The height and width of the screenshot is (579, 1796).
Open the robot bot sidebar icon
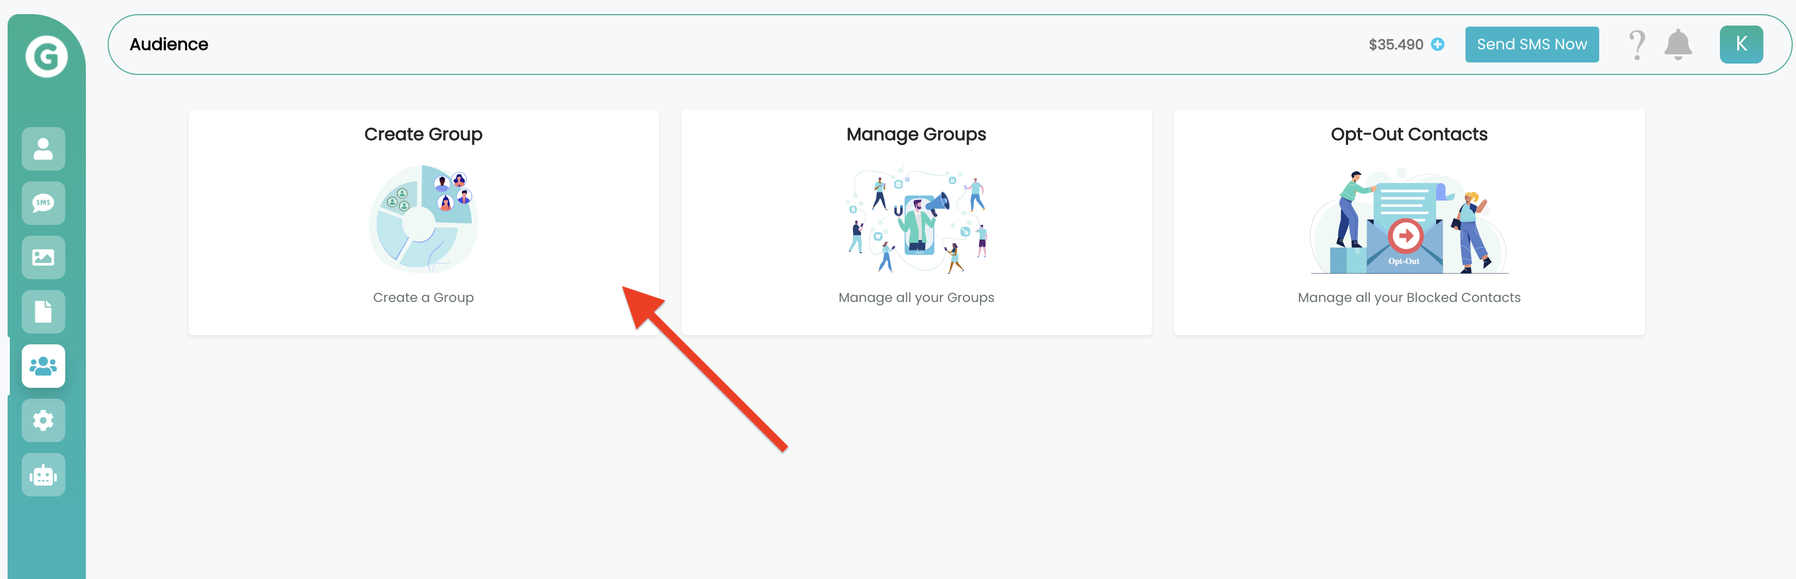point(43,475)
